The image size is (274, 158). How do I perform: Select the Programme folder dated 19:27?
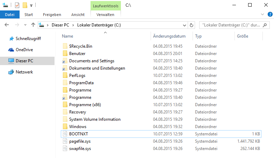[x=65, y=90]
